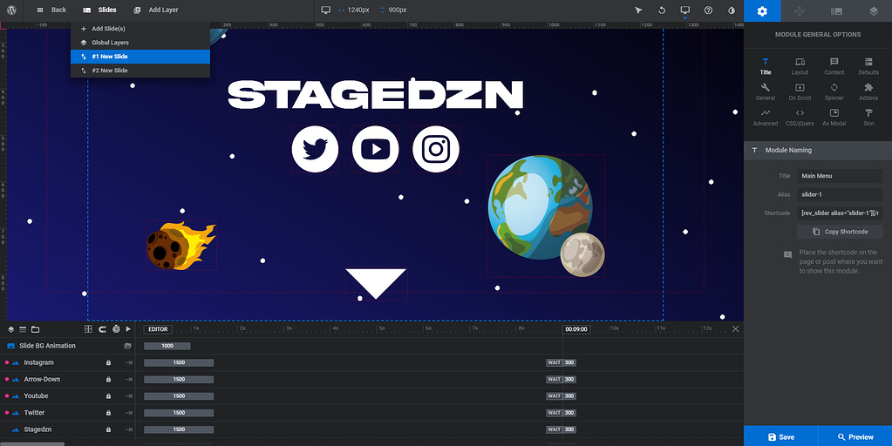Open the Spinner settings icon
Image resolution: width=892 pixels, height=446 pixels.
834,91
